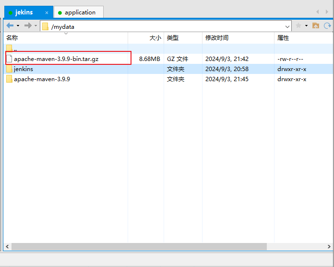Click the bookmark star icon
Viewport: 334px width, 267px height.
[x=298, y=25]
